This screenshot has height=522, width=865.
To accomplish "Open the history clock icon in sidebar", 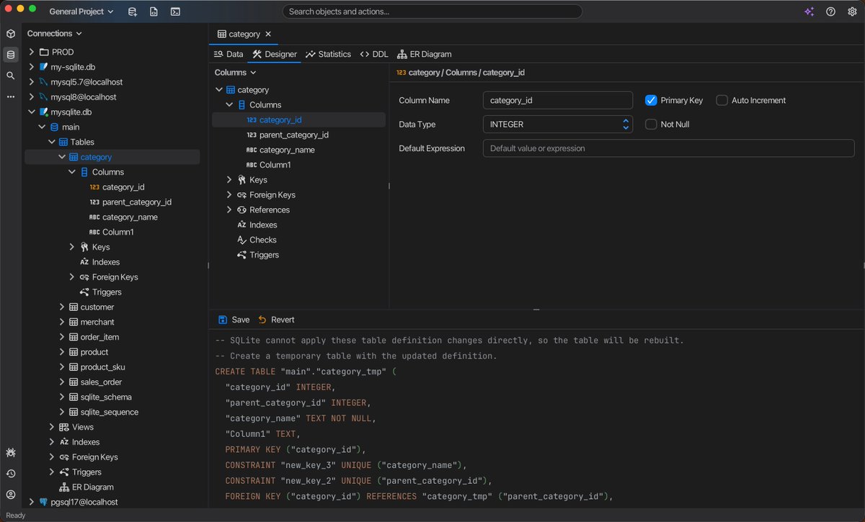I will (x=11, y=474).
